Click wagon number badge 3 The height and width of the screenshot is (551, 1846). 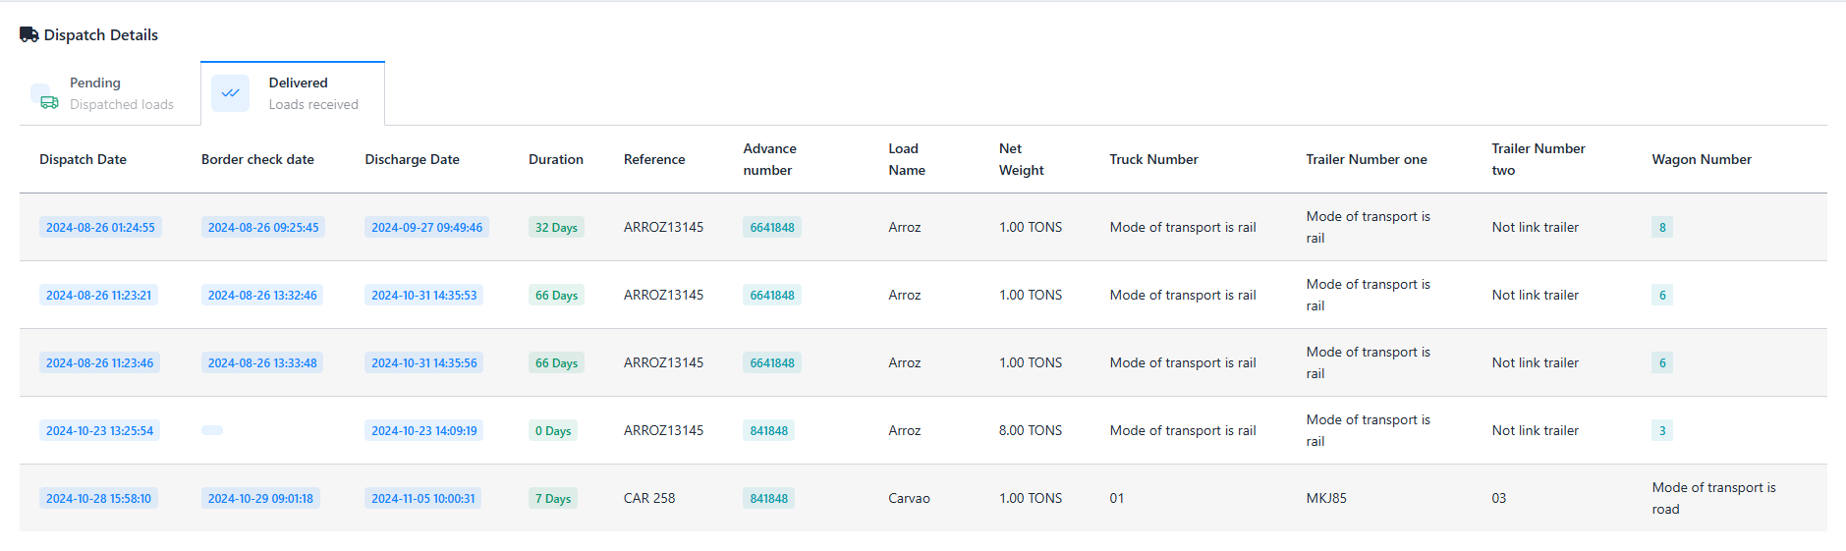pyautogui.click(x=1661, y=430)
